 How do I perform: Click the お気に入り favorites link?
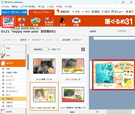point(56,49)
